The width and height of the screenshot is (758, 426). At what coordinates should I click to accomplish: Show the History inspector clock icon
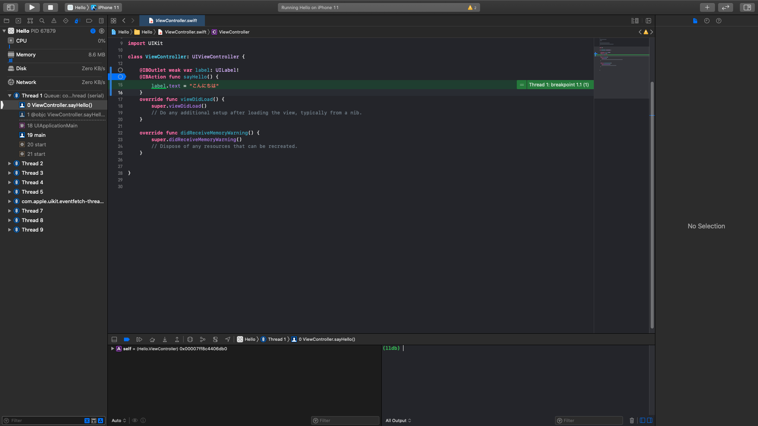coord(707,21)
